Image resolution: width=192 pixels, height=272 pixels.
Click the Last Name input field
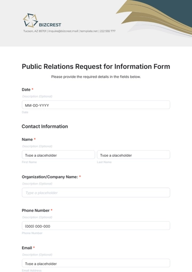(133, 155)
